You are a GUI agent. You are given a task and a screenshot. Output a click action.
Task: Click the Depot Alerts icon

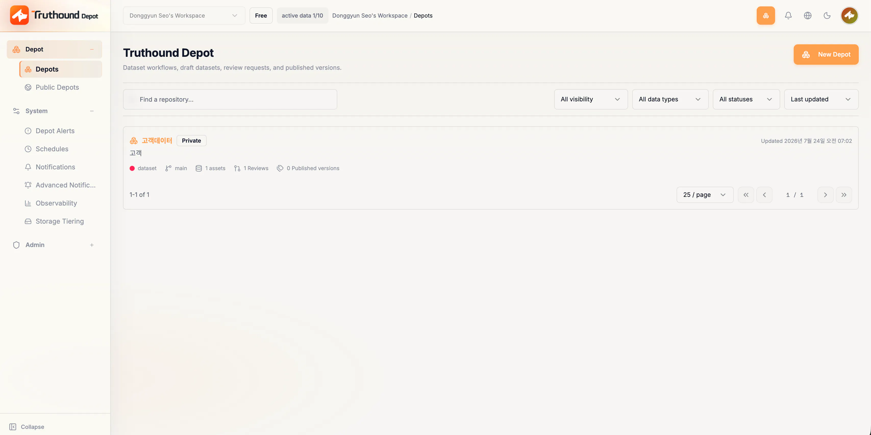pos(28,131)
